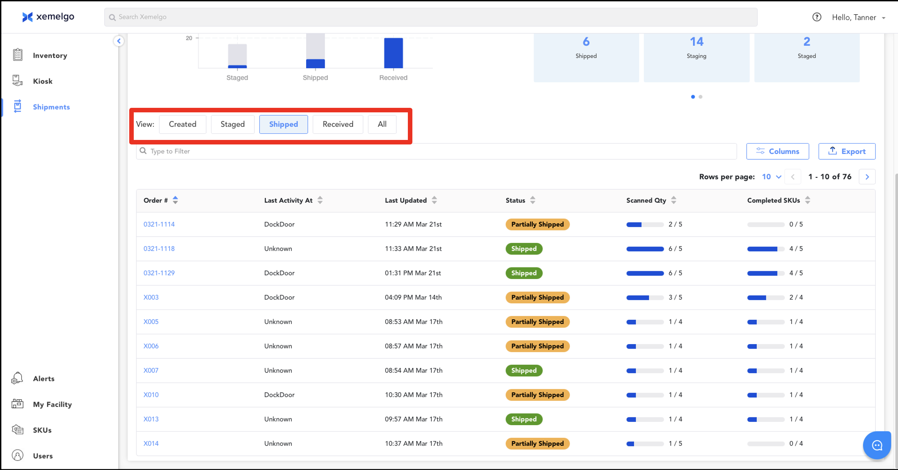The height and width of the screenshot is (470, 898).
Task: Click the My Facility icon
Action: (x=17, y=404)
